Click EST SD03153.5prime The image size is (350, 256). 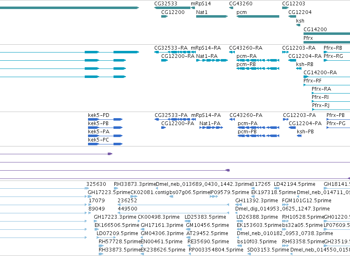268,250
